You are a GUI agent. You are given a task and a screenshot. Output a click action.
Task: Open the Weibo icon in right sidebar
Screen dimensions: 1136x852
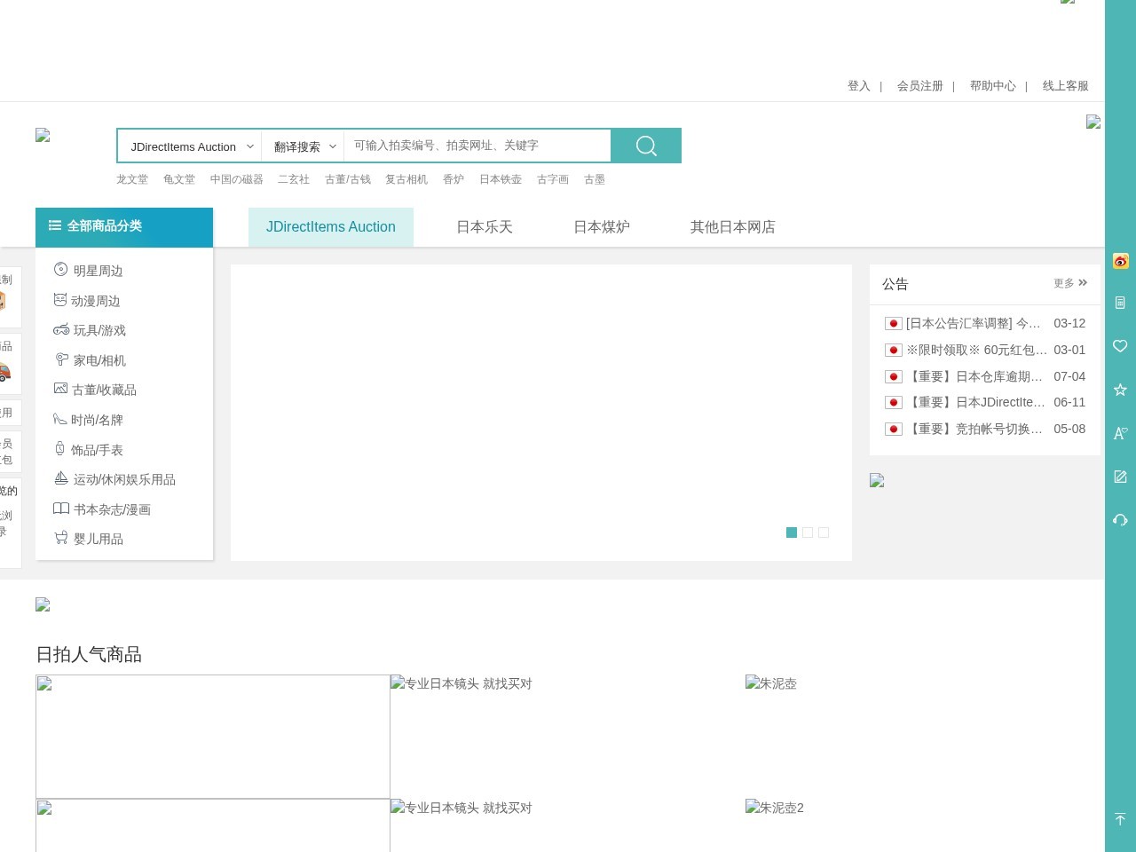pyautogui.click(x=1120, y=261)
